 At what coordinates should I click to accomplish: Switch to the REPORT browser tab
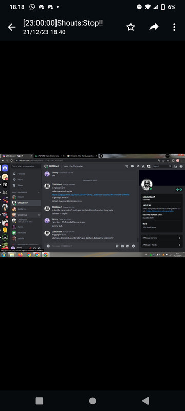click(x=50, y=156)
